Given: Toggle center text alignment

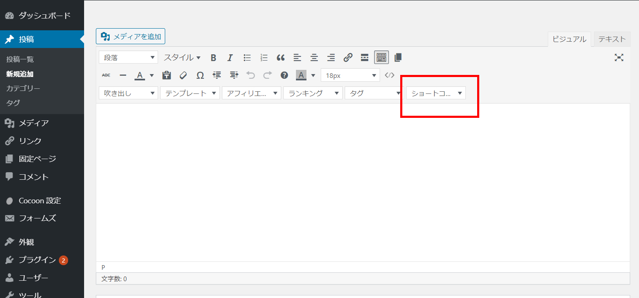Looking at the screenshot, I should (314, 57).
